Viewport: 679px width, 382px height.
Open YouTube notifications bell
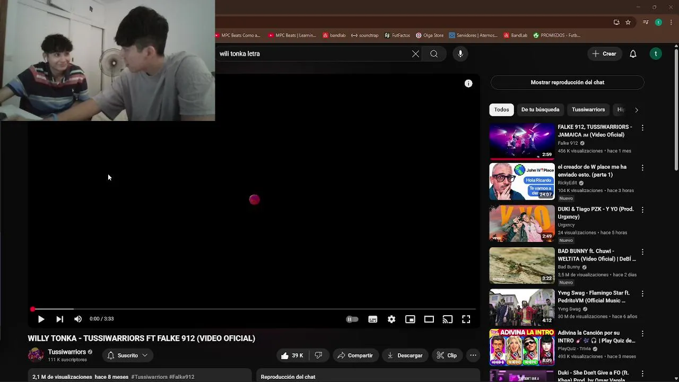click(x=633, y=54)
